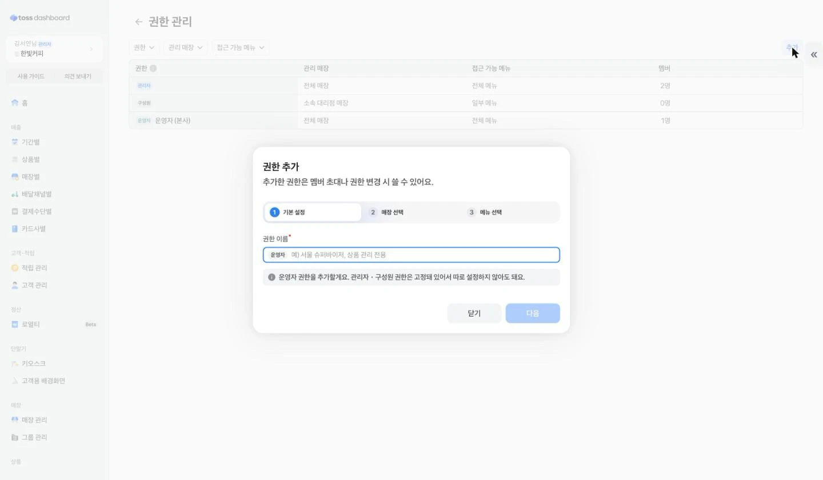Select step 2 매장 선택 tab
The height and width of the screenshot is (480, 823).
[x=411, y=212]
